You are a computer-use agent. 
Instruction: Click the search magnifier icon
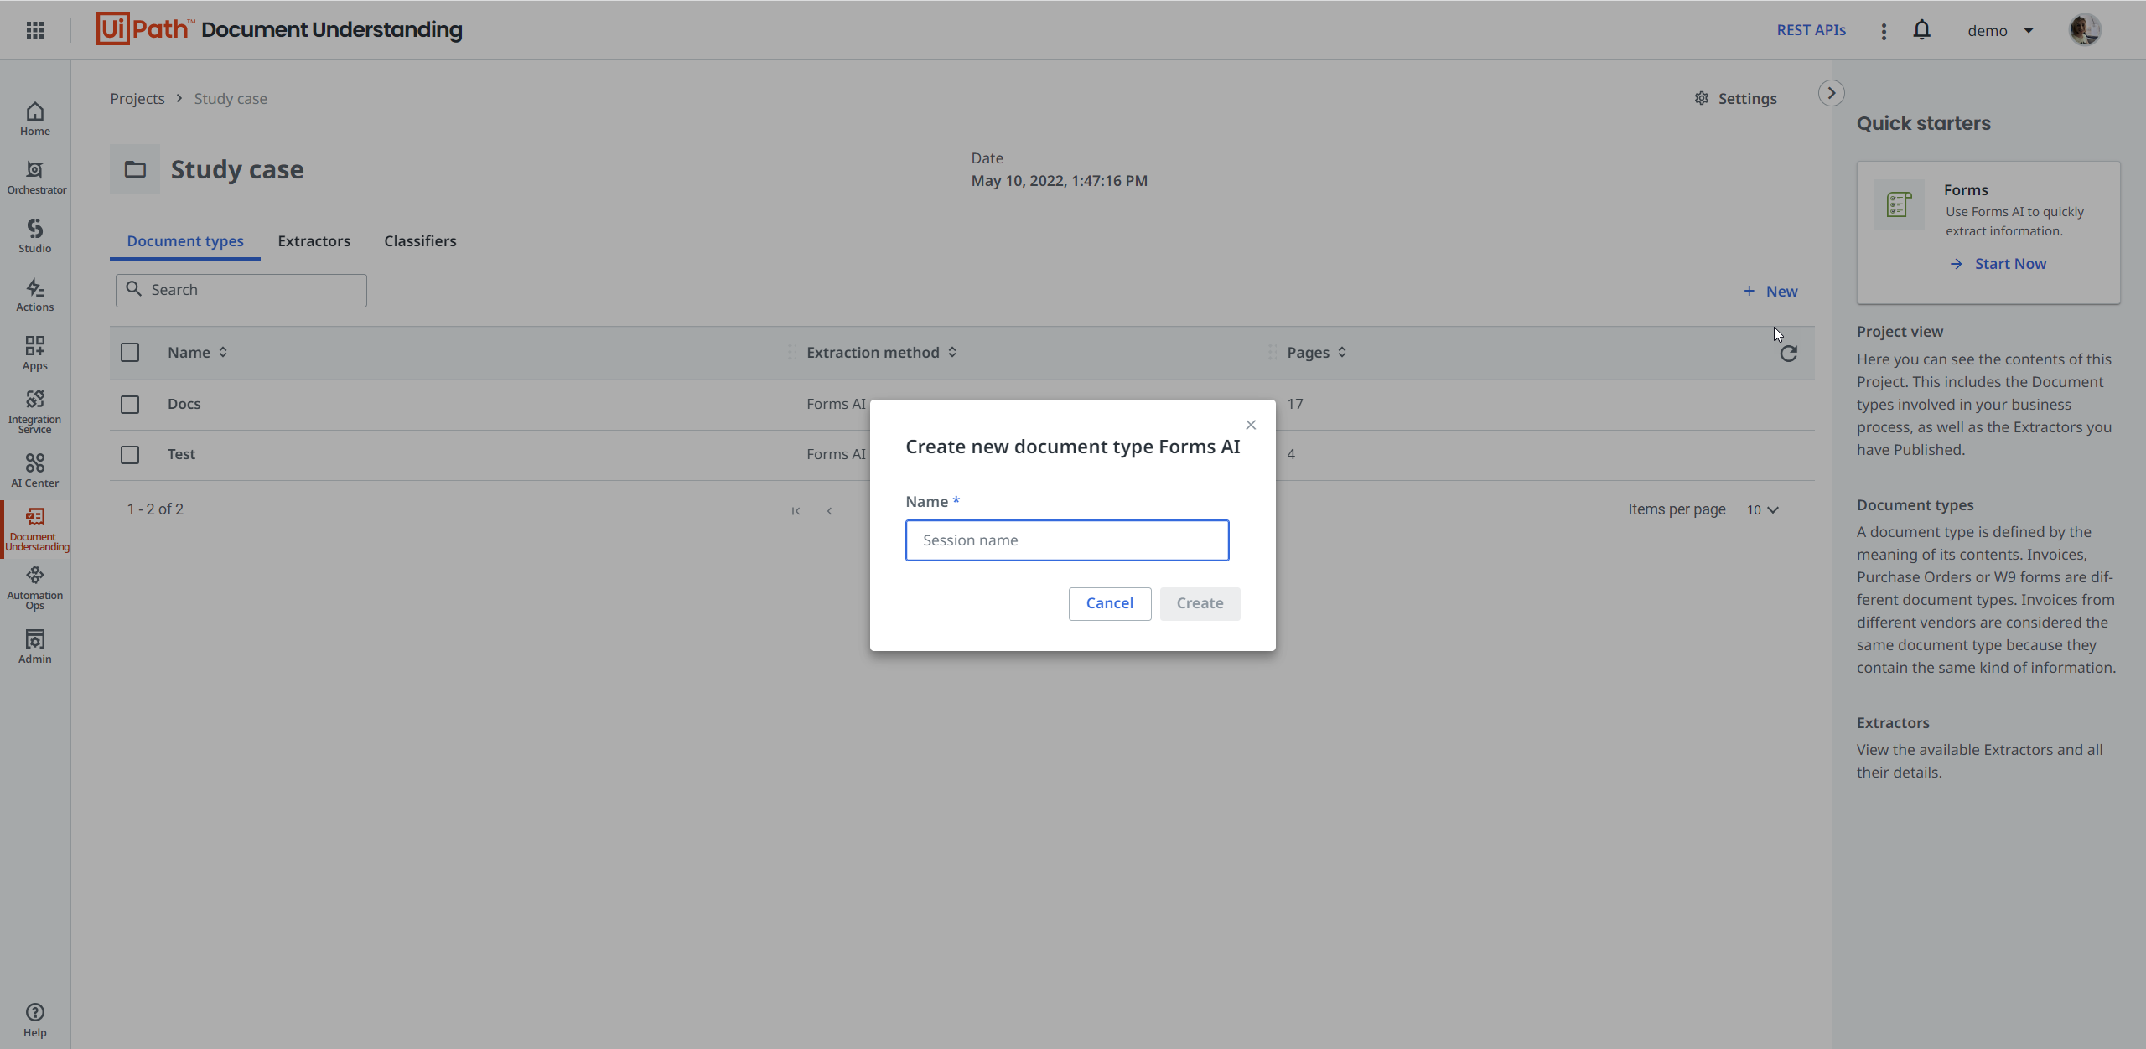click(x=133, y=289)
